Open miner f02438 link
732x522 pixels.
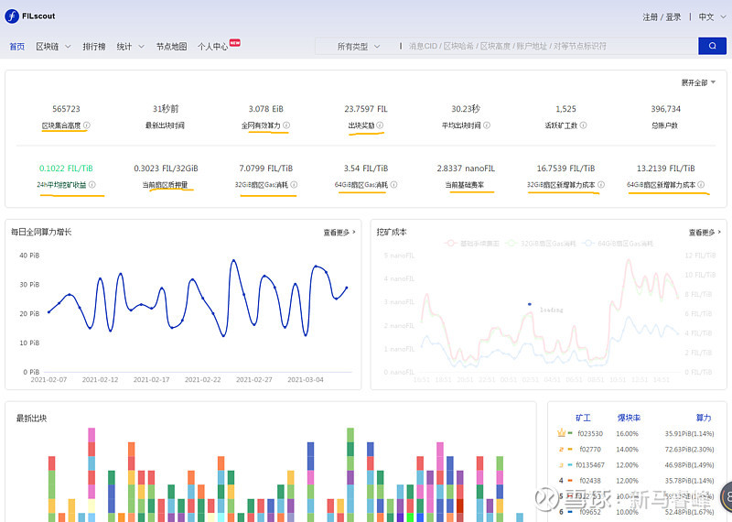[x=589, y=481]
